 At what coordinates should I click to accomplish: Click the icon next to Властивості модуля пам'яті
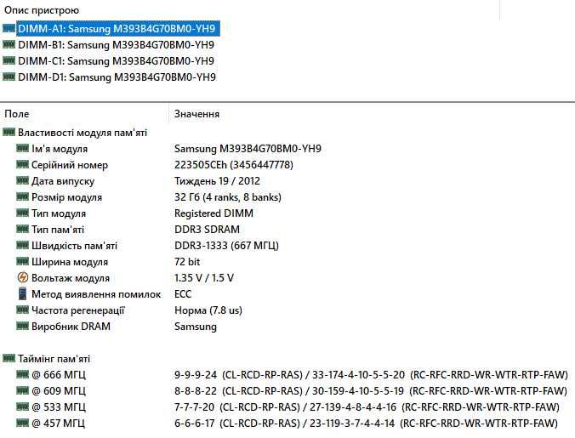tap(9, 132)
